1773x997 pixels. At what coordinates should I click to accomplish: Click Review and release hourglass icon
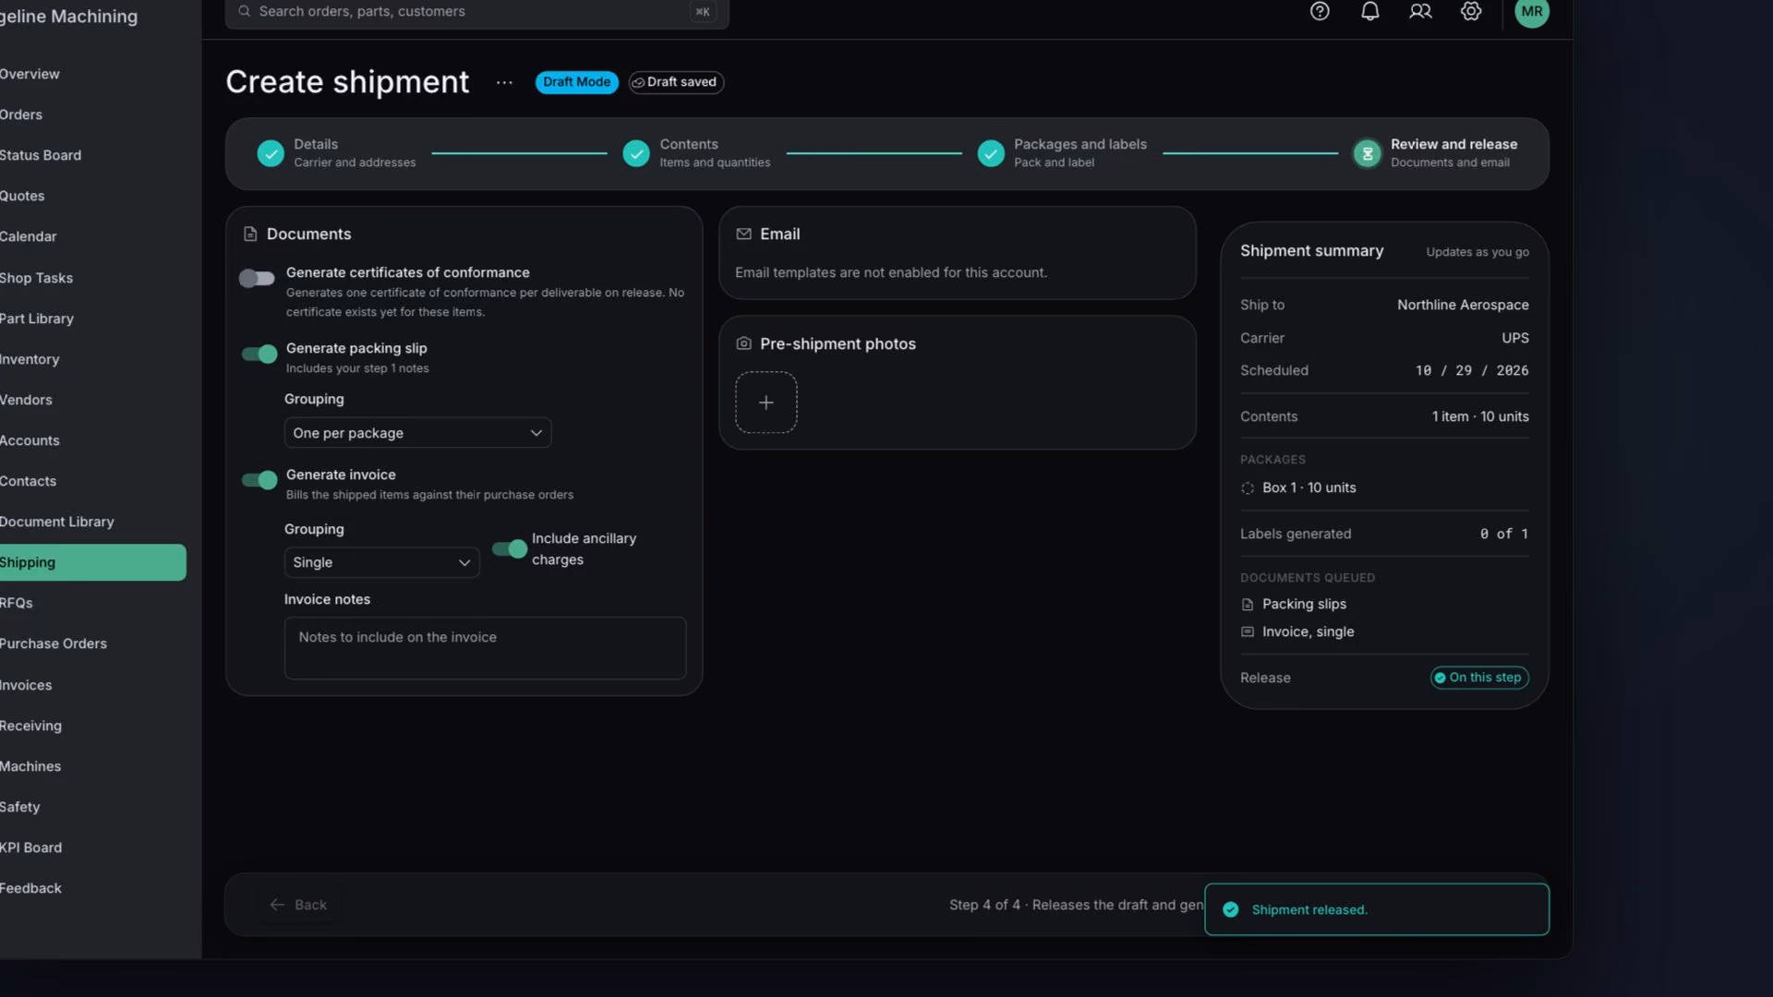(x=1368, y=153)
